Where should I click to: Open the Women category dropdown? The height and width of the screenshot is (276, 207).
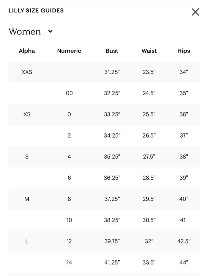click(x=31, y=32)
